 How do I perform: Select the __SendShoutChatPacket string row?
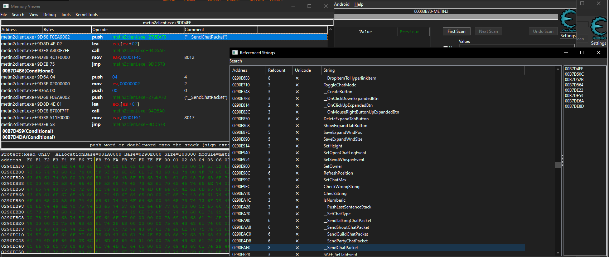[377, 227]
